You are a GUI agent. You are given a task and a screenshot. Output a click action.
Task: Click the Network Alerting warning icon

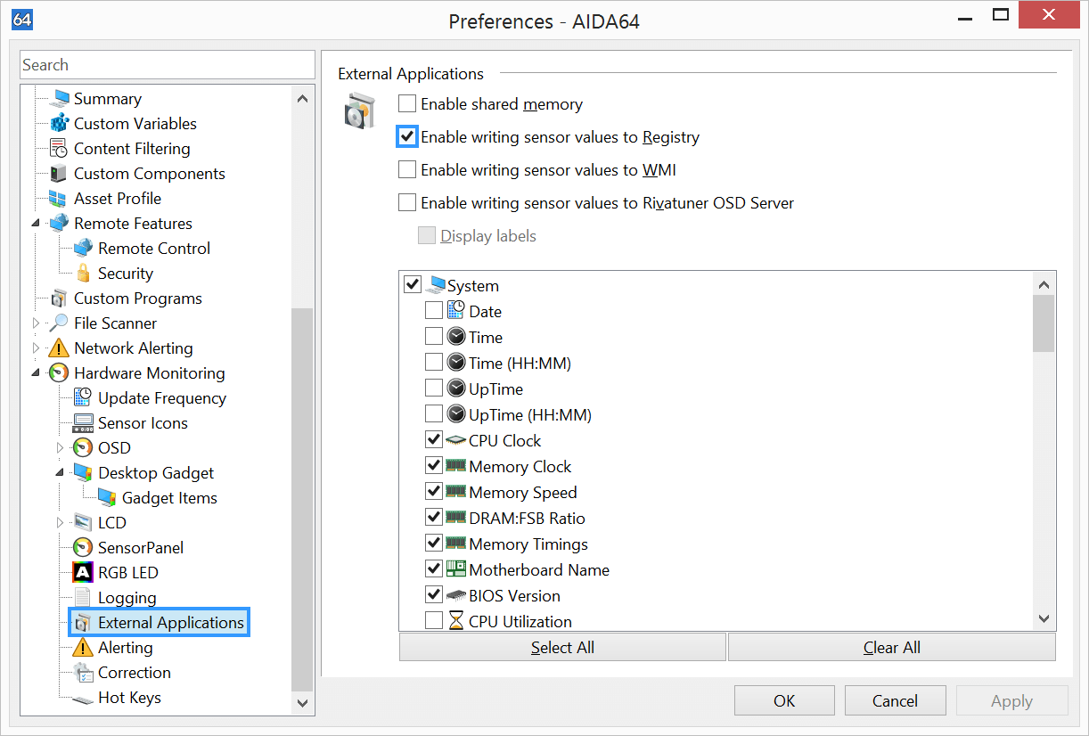click(x=60, y=348)
